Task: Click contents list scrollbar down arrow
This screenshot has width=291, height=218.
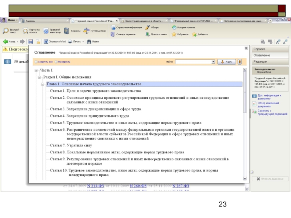Action: click(x=245, y=178)
